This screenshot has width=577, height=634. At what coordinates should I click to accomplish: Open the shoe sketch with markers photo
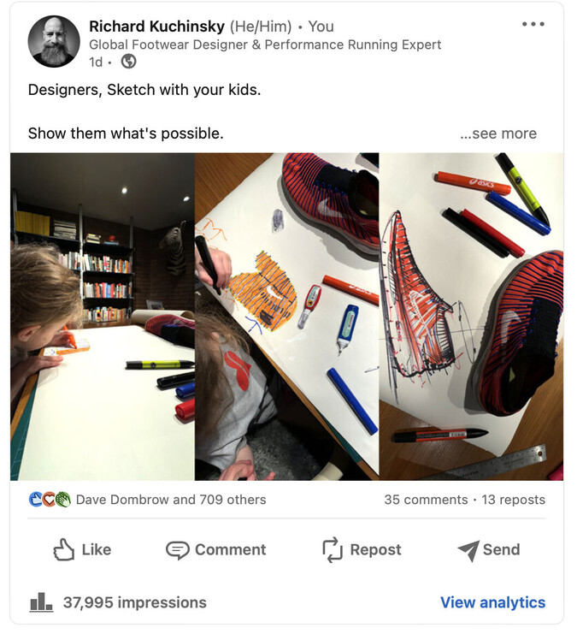tap(471, 317)
